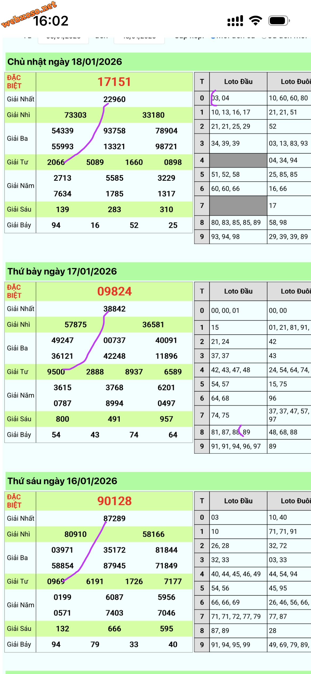Open the 'Chủ nhật ngày 18/01/2026' header
This screenshot has width=311, height=674.
point(158,62)
